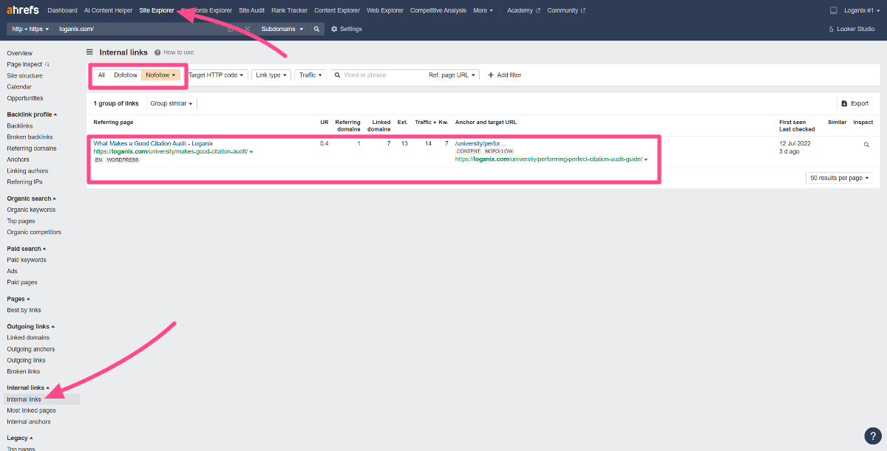887x451 pixels.
Task: Open Link type filter dropdown
Action: pos(271,75)
